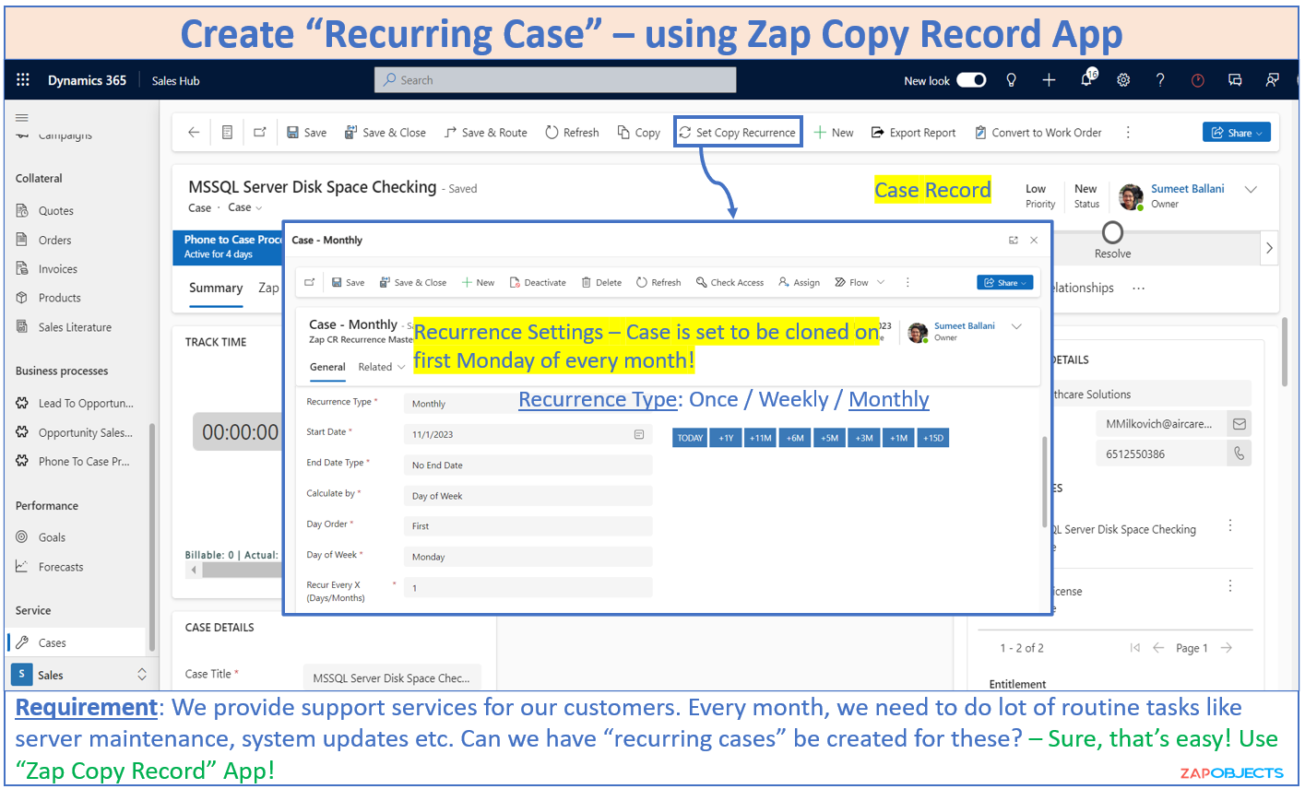Open Sumeet Ballani owner link on Case header
The width and height of the screenshot is (1305, 789).
[x=1187, y=188]
